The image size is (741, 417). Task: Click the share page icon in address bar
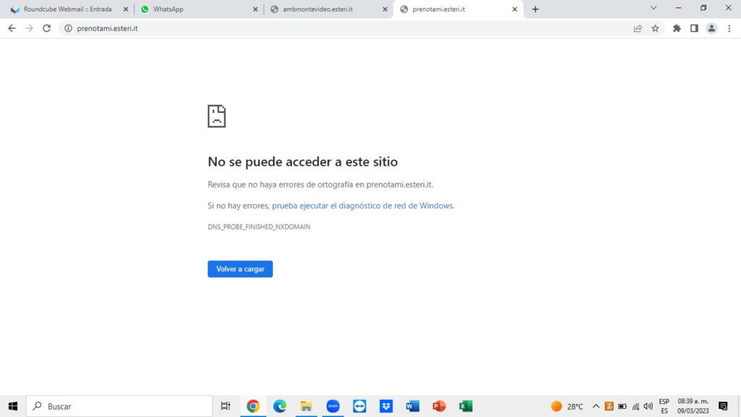coord(638,28)
